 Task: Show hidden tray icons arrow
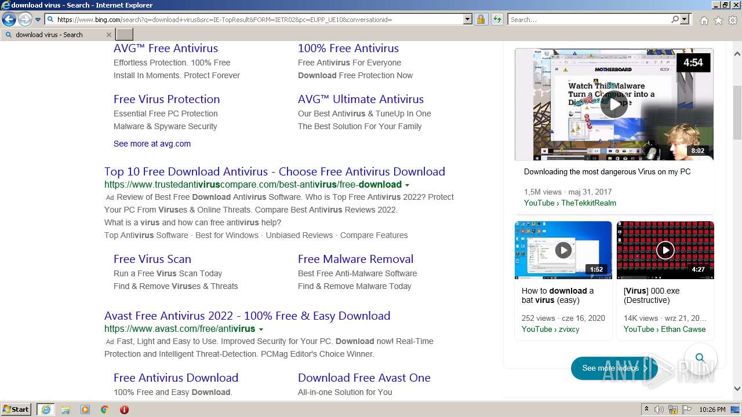click(x=647, y=409)
